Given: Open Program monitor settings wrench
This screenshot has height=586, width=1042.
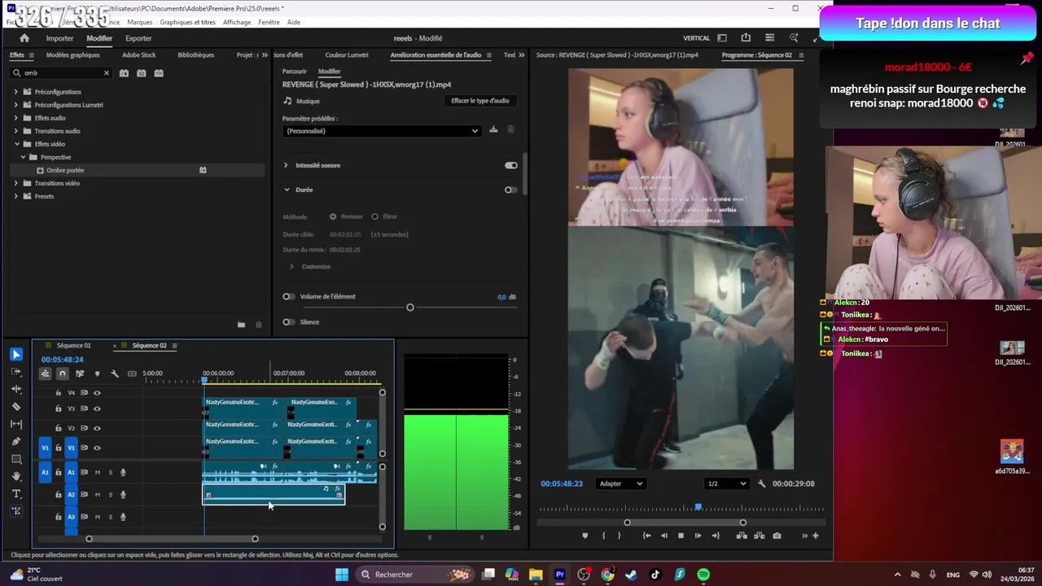Looking at the screenshot, I should [x=762, y=483].
